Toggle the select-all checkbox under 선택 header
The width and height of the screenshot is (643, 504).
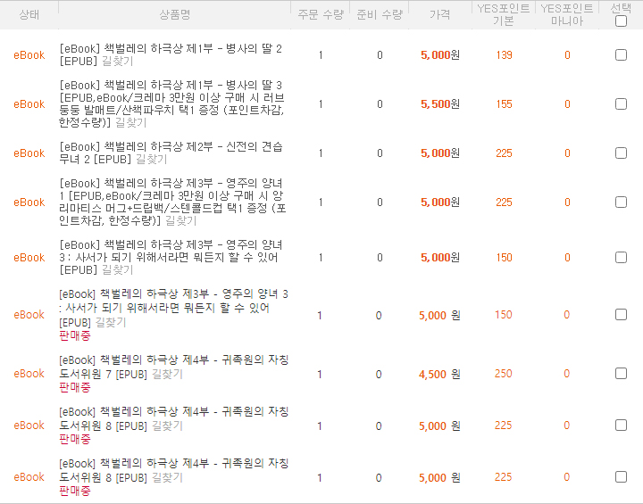tap(621, 21)
